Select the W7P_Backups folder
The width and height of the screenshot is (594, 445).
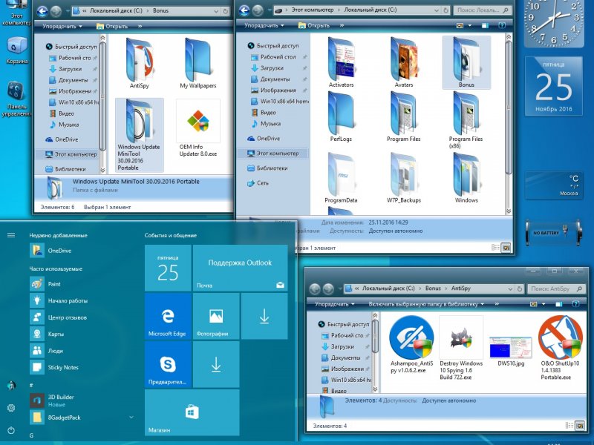[x=404, y=178]
